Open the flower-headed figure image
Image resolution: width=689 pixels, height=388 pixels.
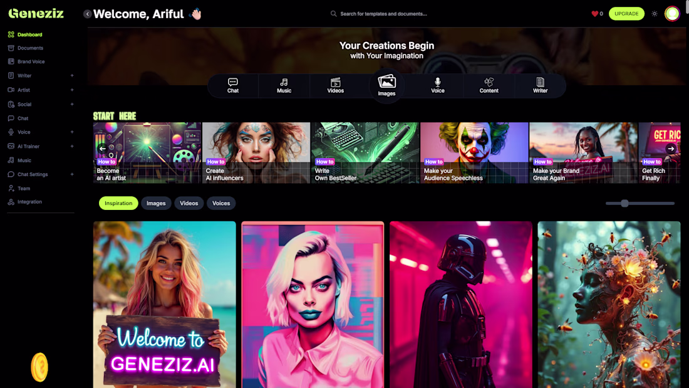pyautogui.click(x=609, y=305)
